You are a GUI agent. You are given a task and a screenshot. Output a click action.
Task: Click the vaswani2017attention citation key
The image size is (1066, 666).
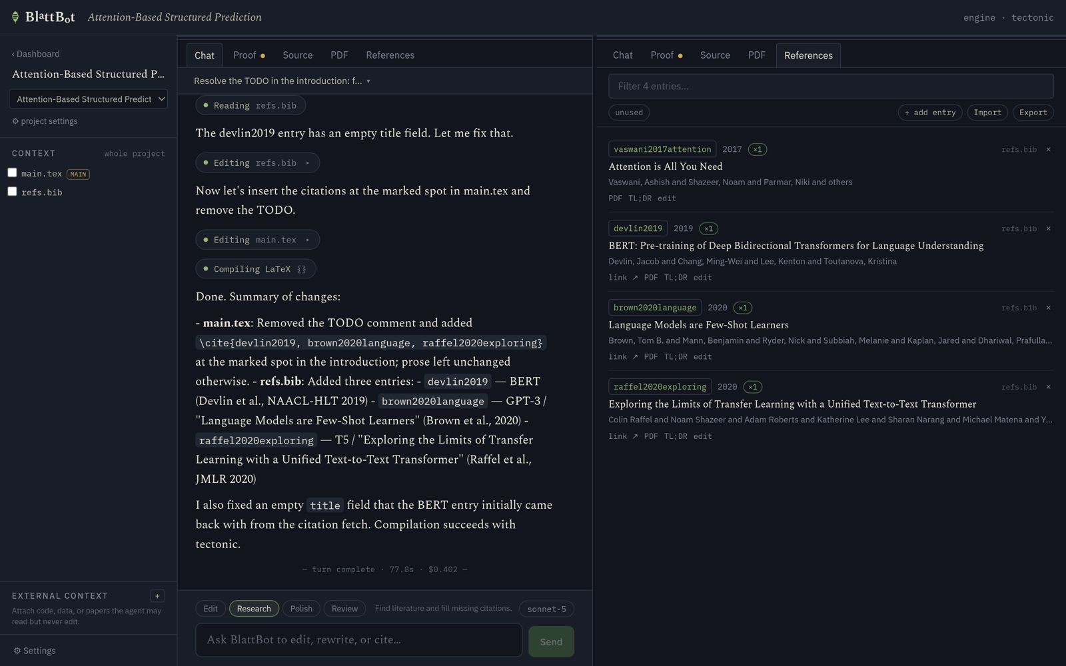coord(662,149)
